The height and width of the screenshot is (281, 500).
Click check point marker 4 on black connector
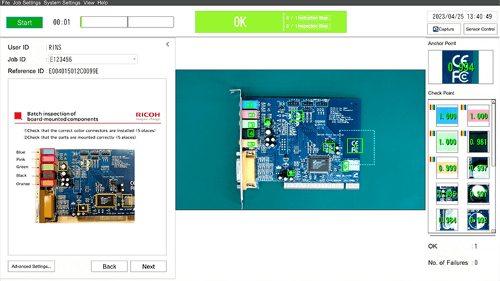251,133
